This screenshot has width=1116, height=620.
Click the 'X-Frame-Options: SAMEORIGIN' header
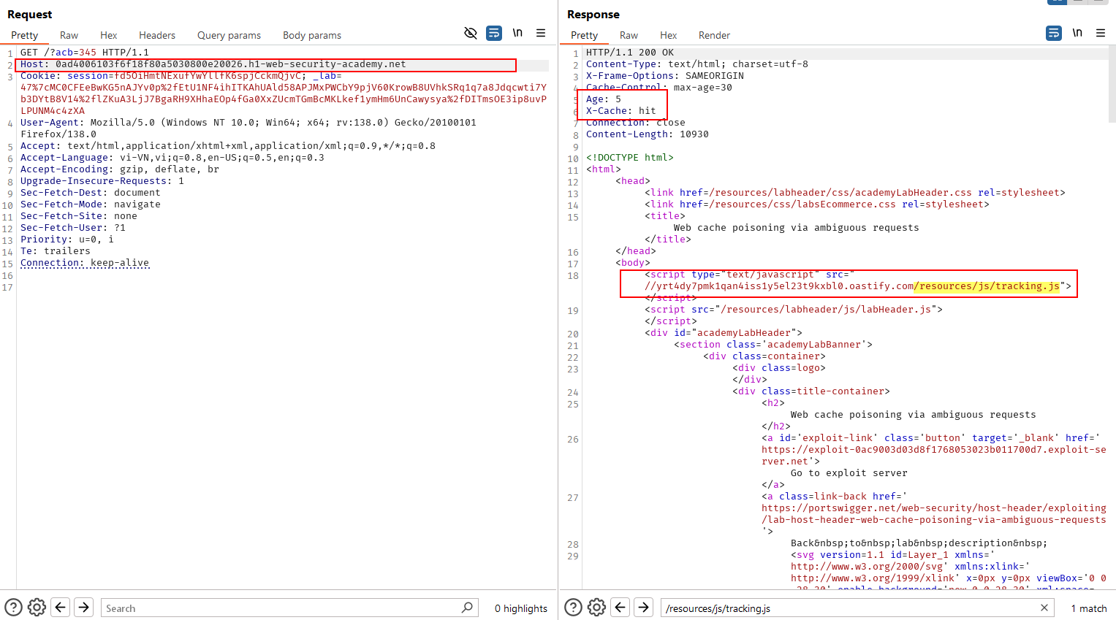(665, 76)
